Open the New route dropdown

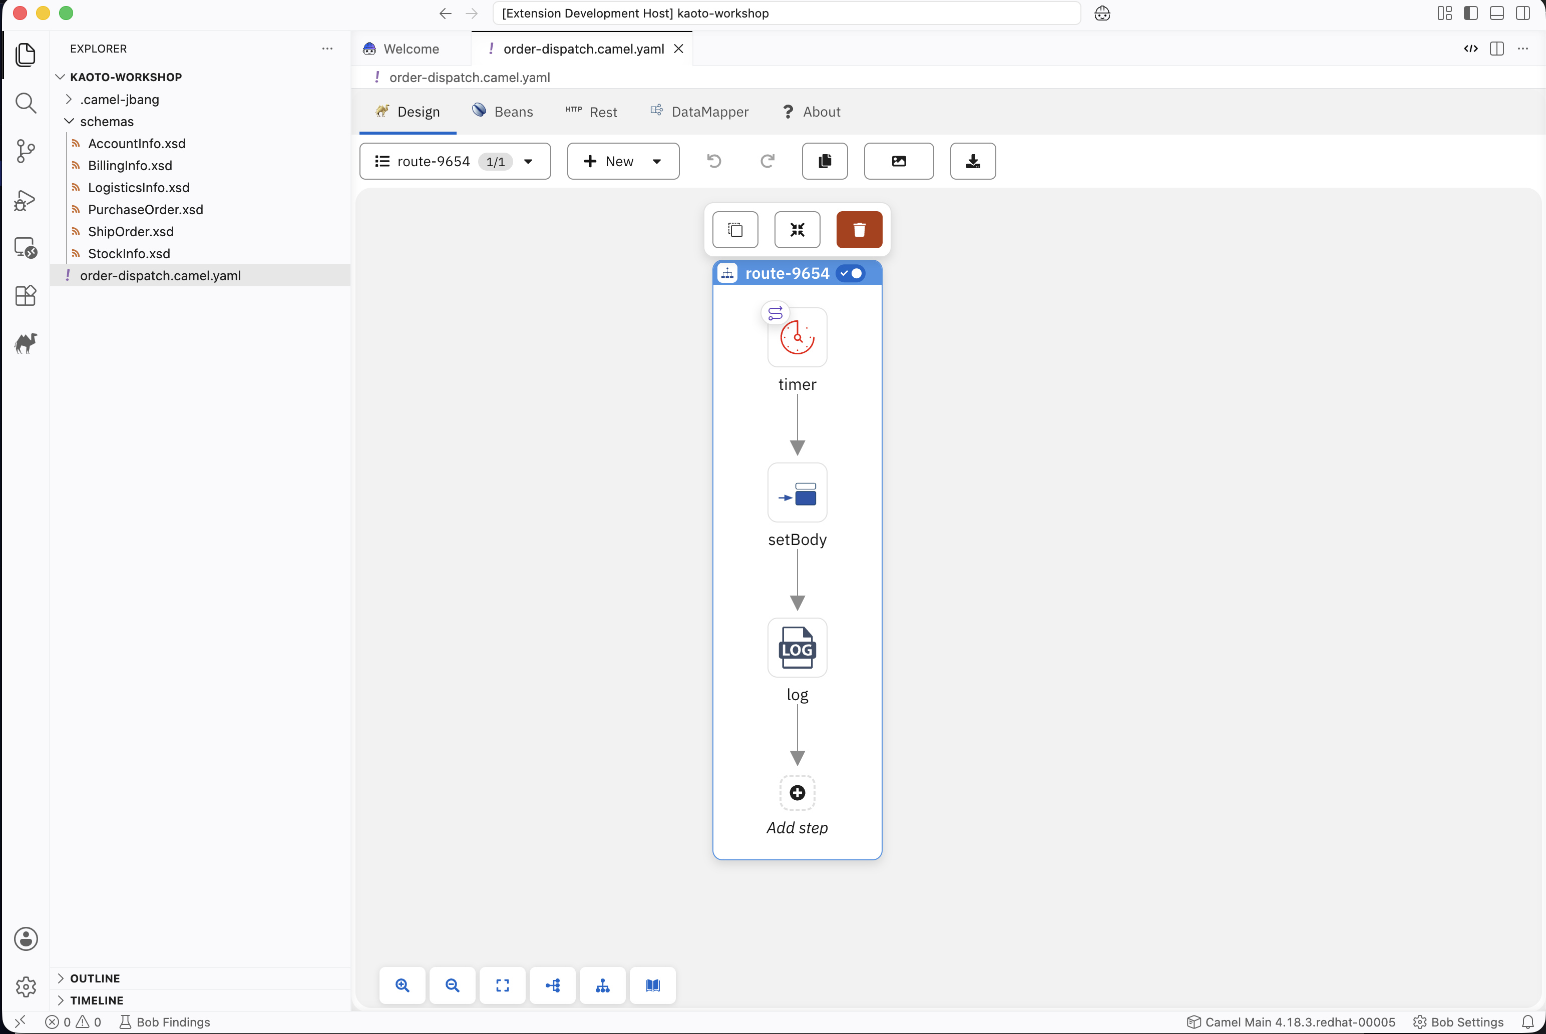click(x=623, y=161)
